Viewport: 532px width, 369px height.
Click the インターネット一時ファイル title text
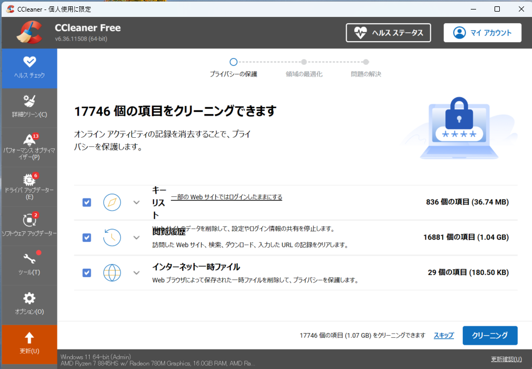[x=196, y=267]
